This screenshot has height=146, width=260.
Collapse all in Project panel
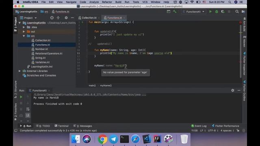tap(58, 18)
